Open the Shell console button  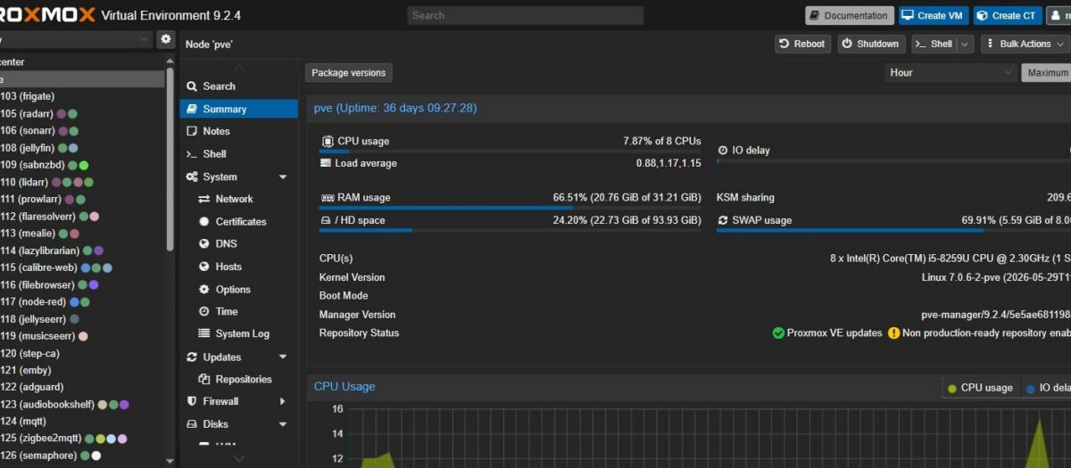tap(934, 44)
